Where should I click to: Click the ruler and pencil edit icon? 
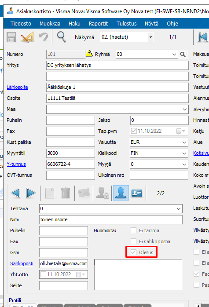click(x=27, y=37)
